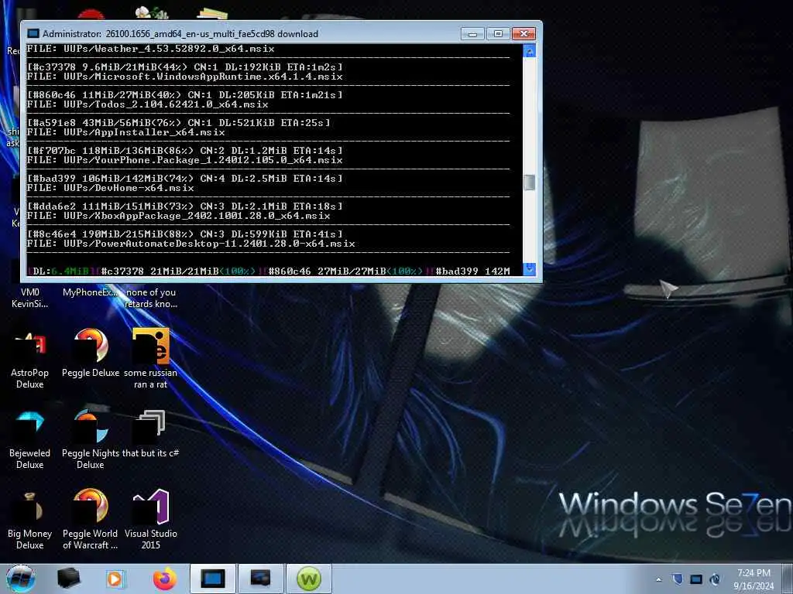Click the bottom DL:6.4MiB status line
The height and width of the screenshot is (594, 793).
coord(269,271)
